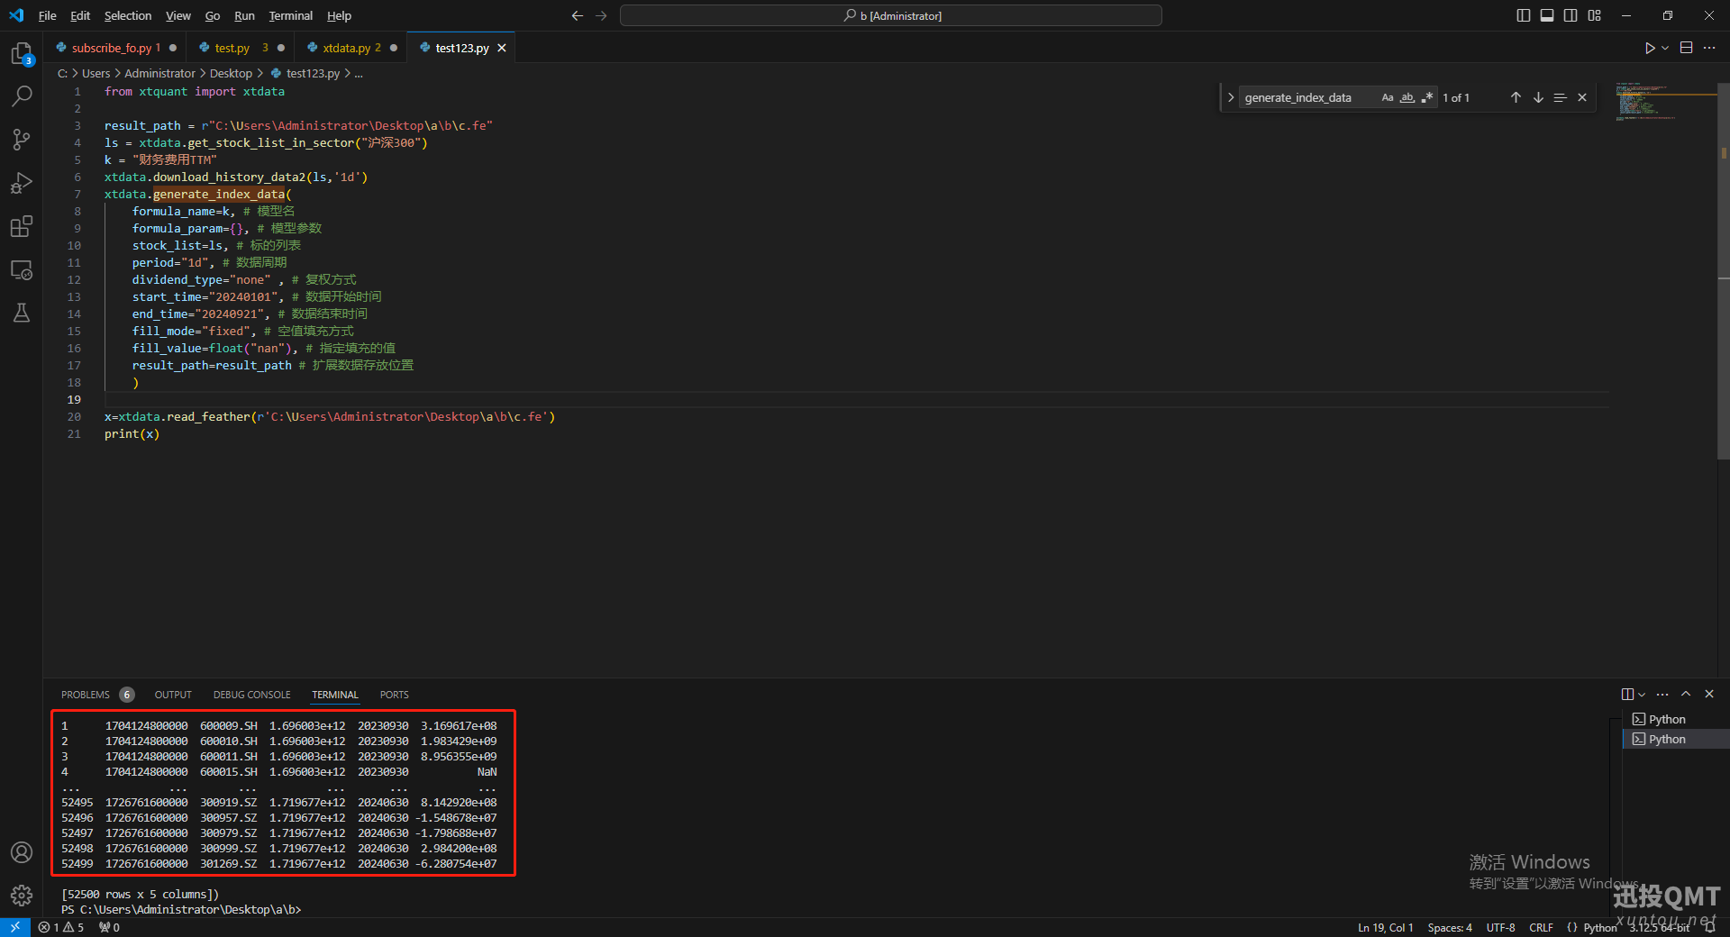Open the Desktop breadcrumb dropdown
1730x937 pixels.
pyautogui.click(x=231, y=74)
